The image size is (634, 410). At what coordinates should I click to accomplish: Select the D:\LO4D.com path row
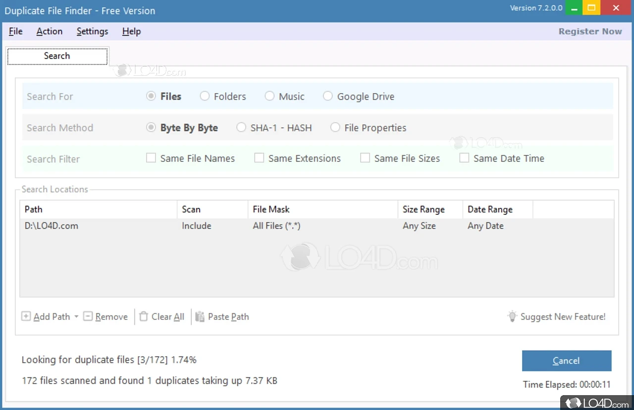click(52, 226)
